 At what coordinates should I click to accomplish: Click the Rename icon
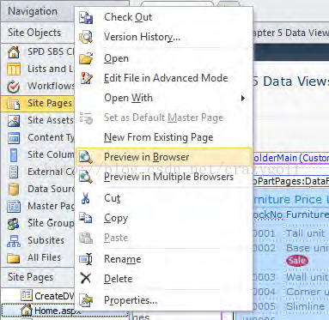coord(86,259)
